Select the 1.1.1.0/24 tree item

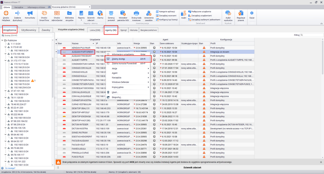coord(16,44)
